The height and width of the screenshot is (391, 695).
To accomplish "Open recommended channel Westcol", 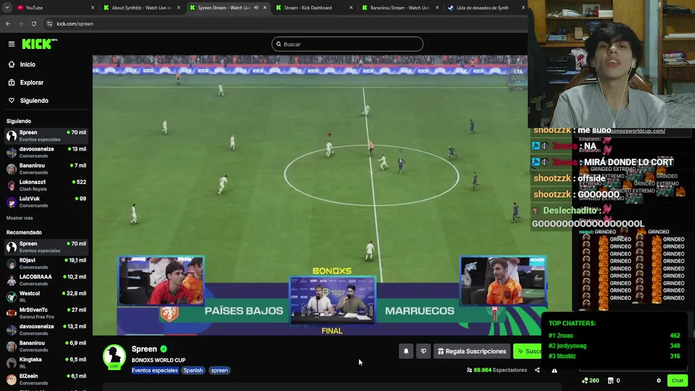I will tap(46, 297).
